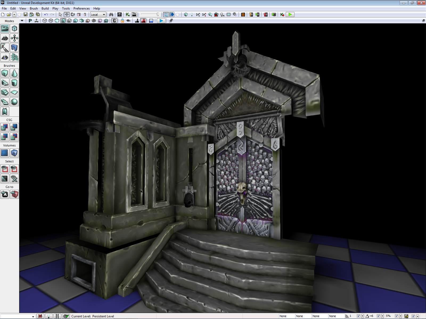
Task: Select Static Mesh mode icon
Action: point(14,48)
